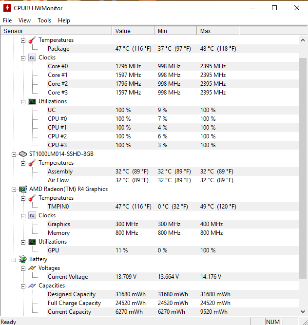Viewport: 308px width, 325px height.
Task: Collapse the CPU Clocks node above Core #0
Action: coord(23,58)
